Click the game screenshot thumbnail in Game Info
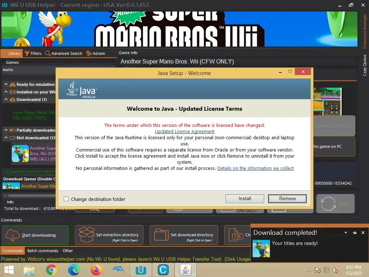 click(327, 101)
